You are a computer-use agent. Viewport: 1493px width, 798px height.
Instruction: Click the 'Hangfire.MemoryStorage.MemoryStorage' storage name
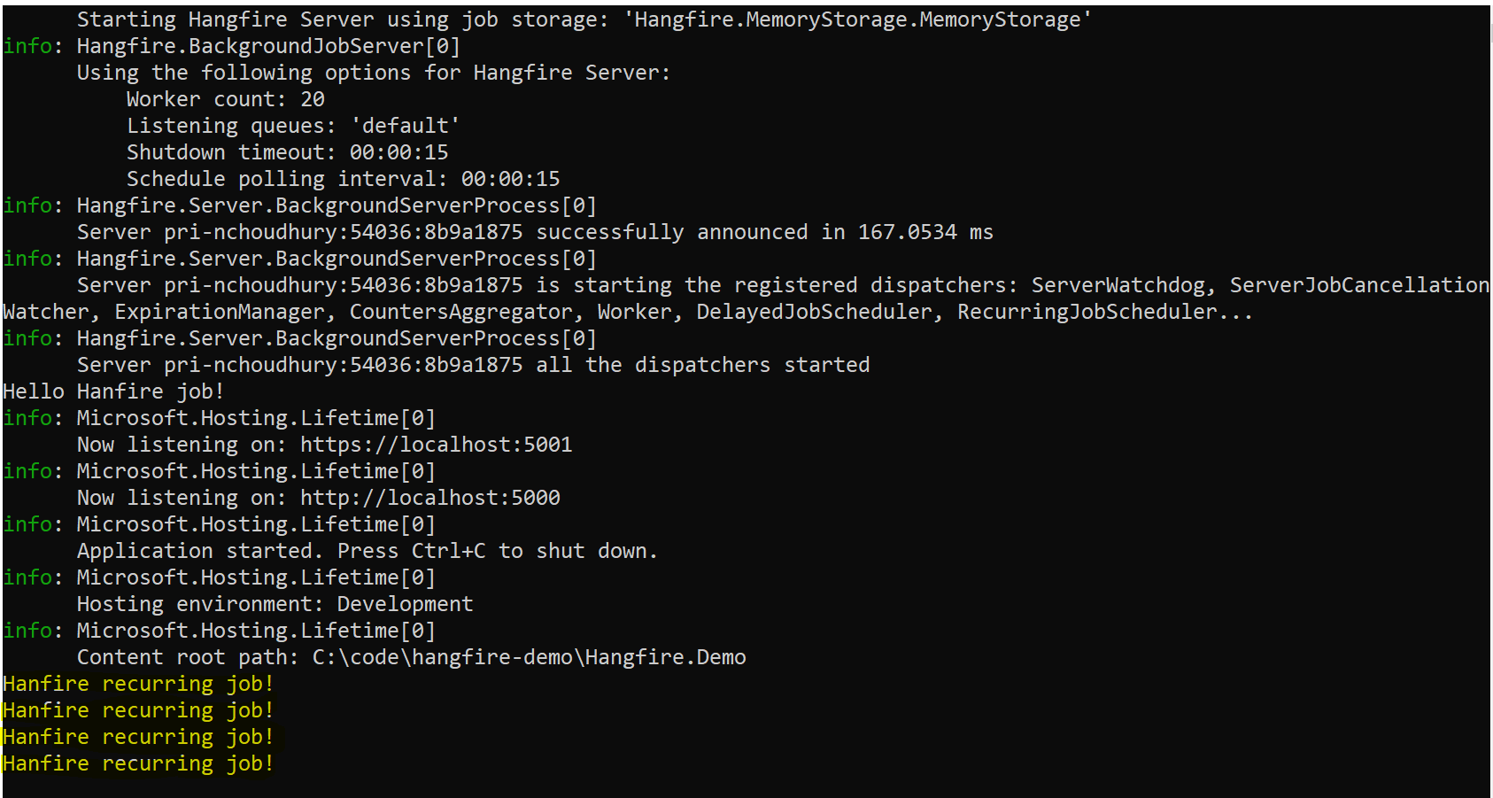(x=857, y=19)
